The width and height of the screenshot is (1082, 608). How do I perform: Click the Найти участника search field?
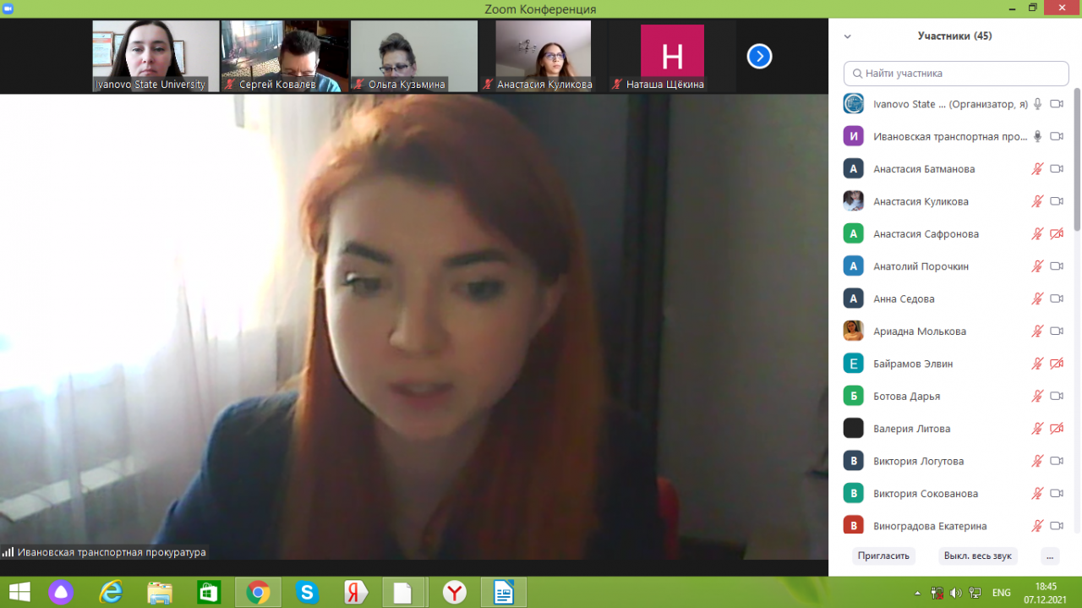[x=956, y=74]
